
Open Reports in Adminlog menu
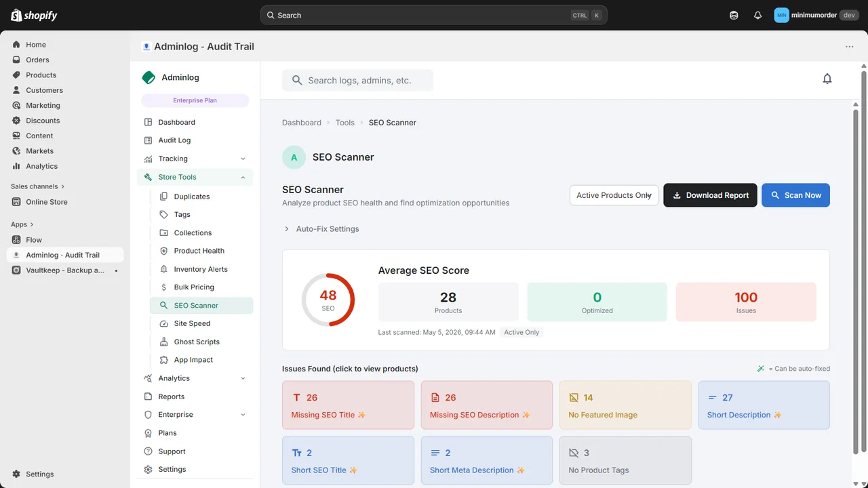[195, 396]
